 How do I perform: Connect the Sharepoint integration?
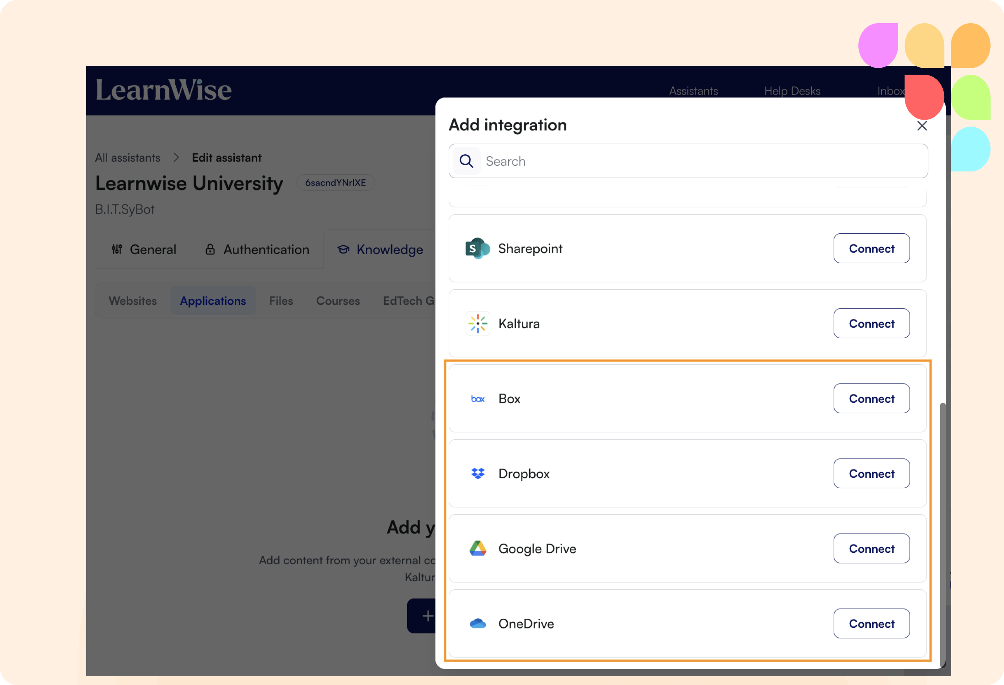pos(871,249)
